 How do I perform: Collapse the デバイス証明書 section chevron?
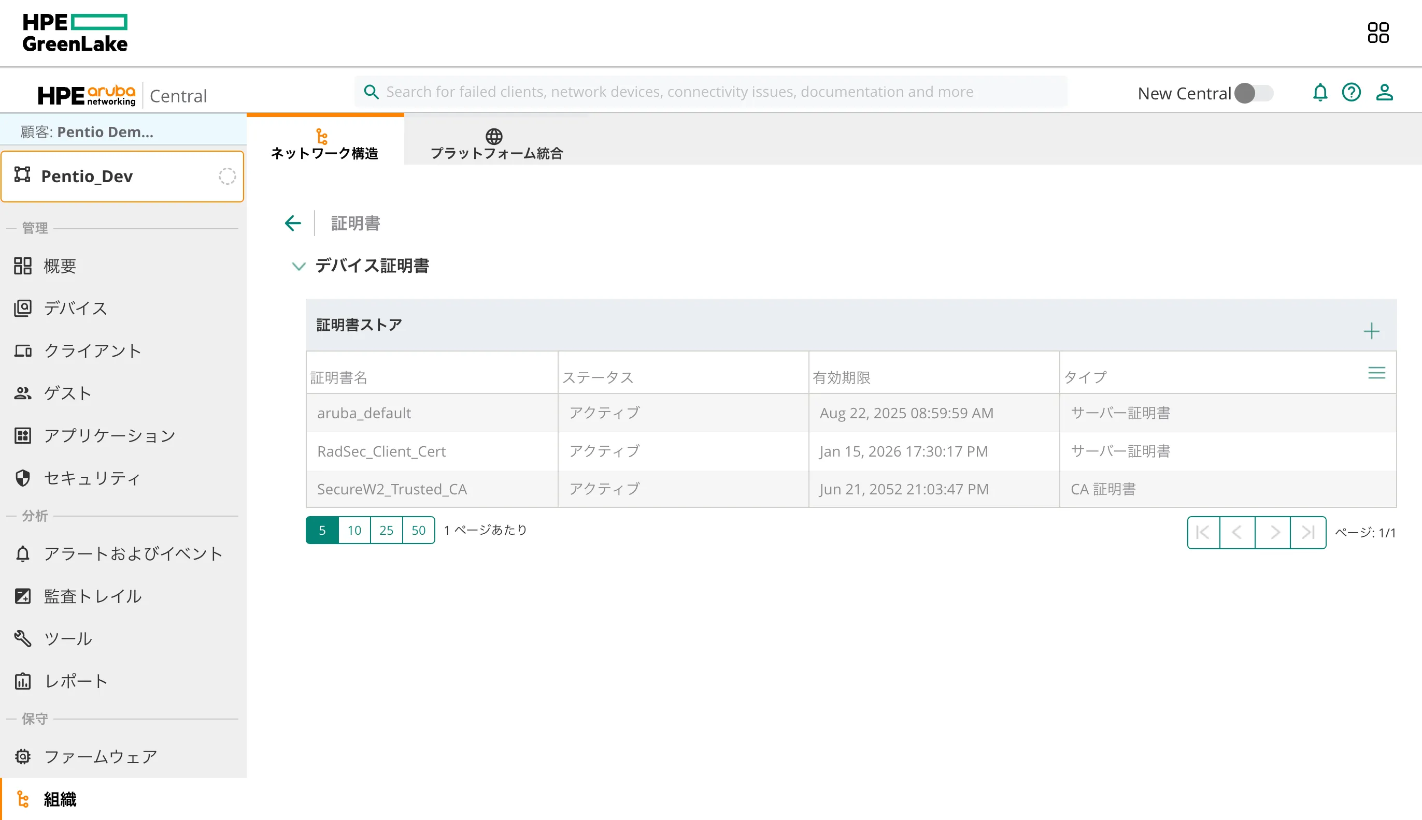(298, 266)
